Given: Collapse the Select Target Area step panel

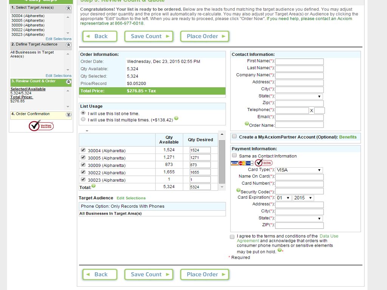Looking at the screenshot, I should coord(68,8).
